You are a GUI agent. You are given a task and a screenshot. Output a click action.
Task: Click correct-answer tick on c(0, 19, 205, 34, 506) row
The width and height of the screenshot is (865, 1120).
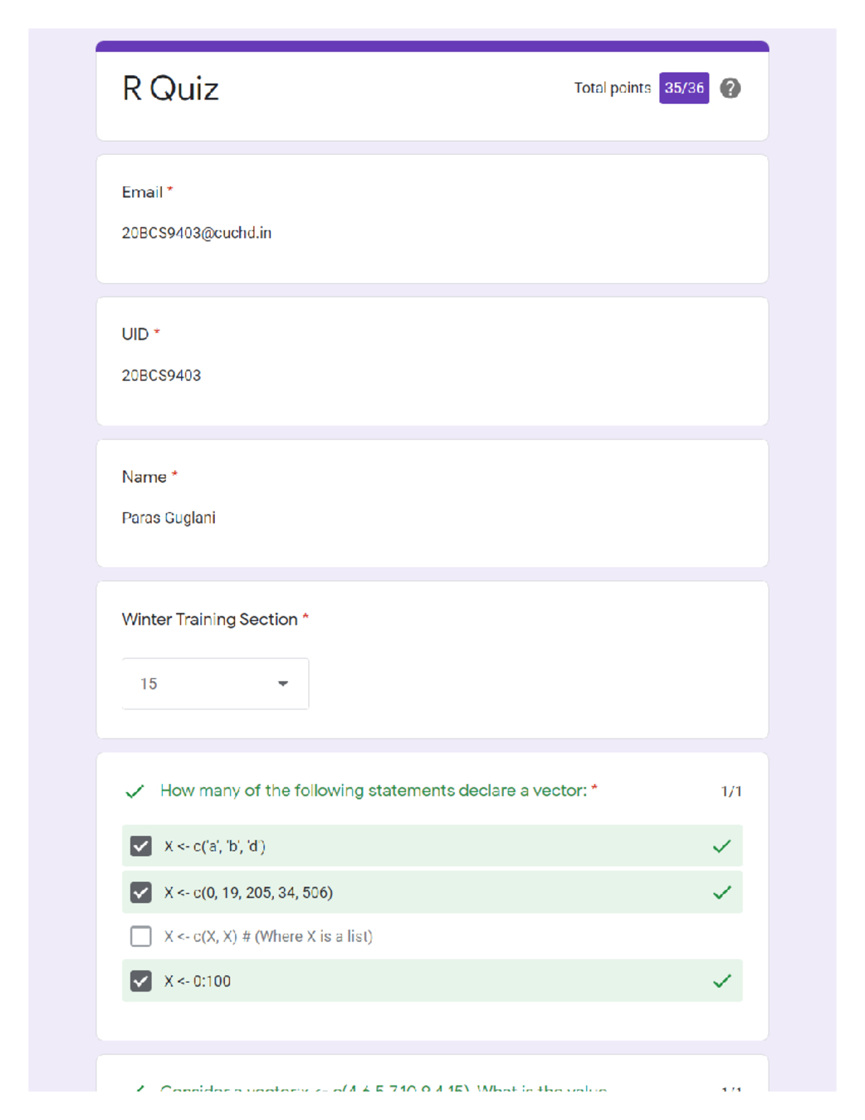[722, 892]
